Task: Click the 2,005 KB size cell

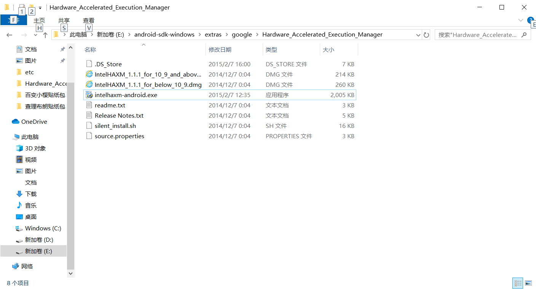Action: [x=342, y=95]
